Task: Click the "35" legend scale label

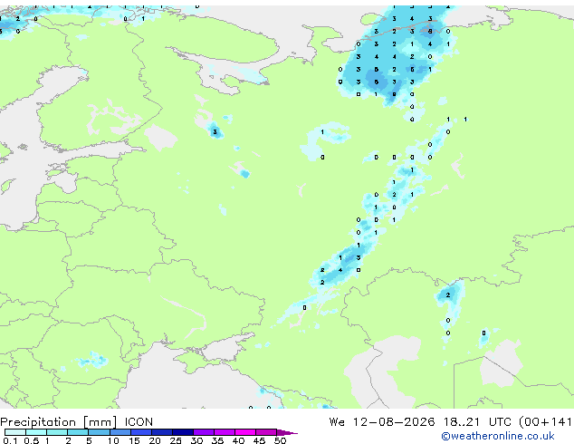Action: [217, 440]
